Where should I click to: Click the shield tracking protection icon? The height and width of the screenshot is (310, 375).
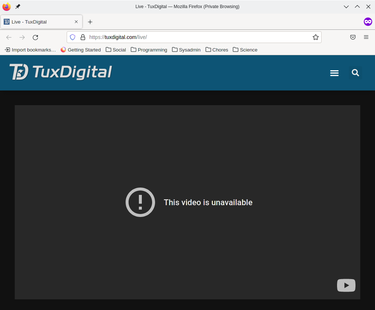(x=73, y=37)
